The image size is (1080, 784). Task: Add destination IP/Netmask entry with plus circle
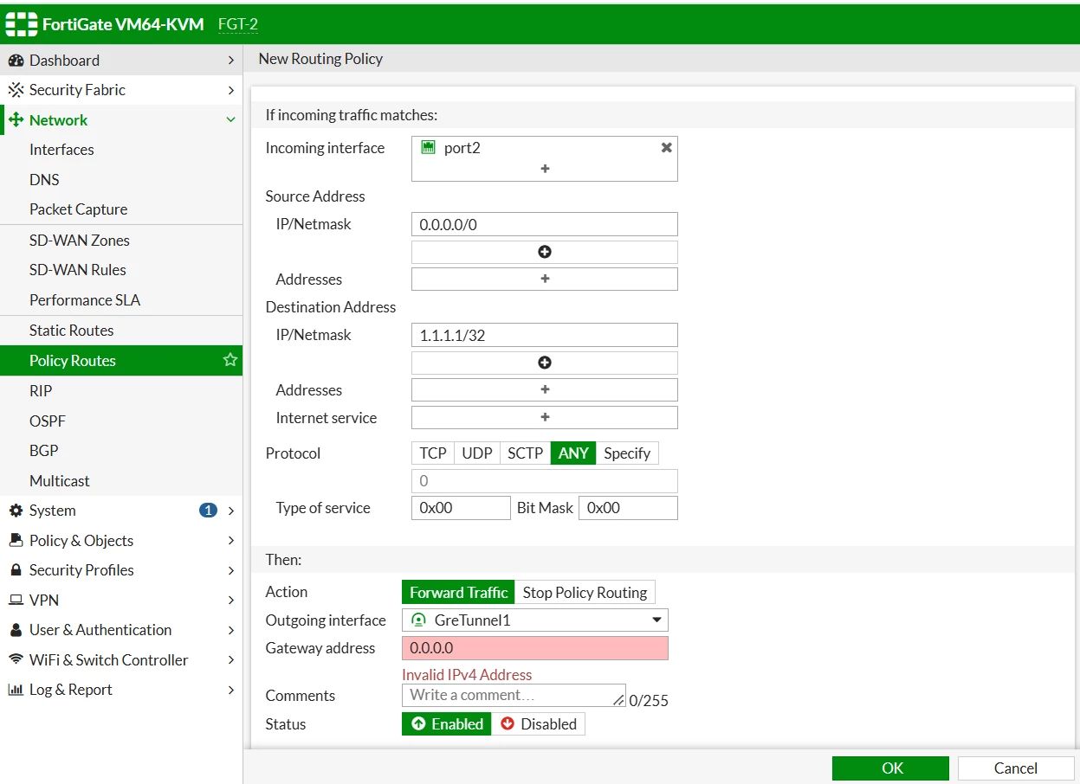(x=545, y=363)
